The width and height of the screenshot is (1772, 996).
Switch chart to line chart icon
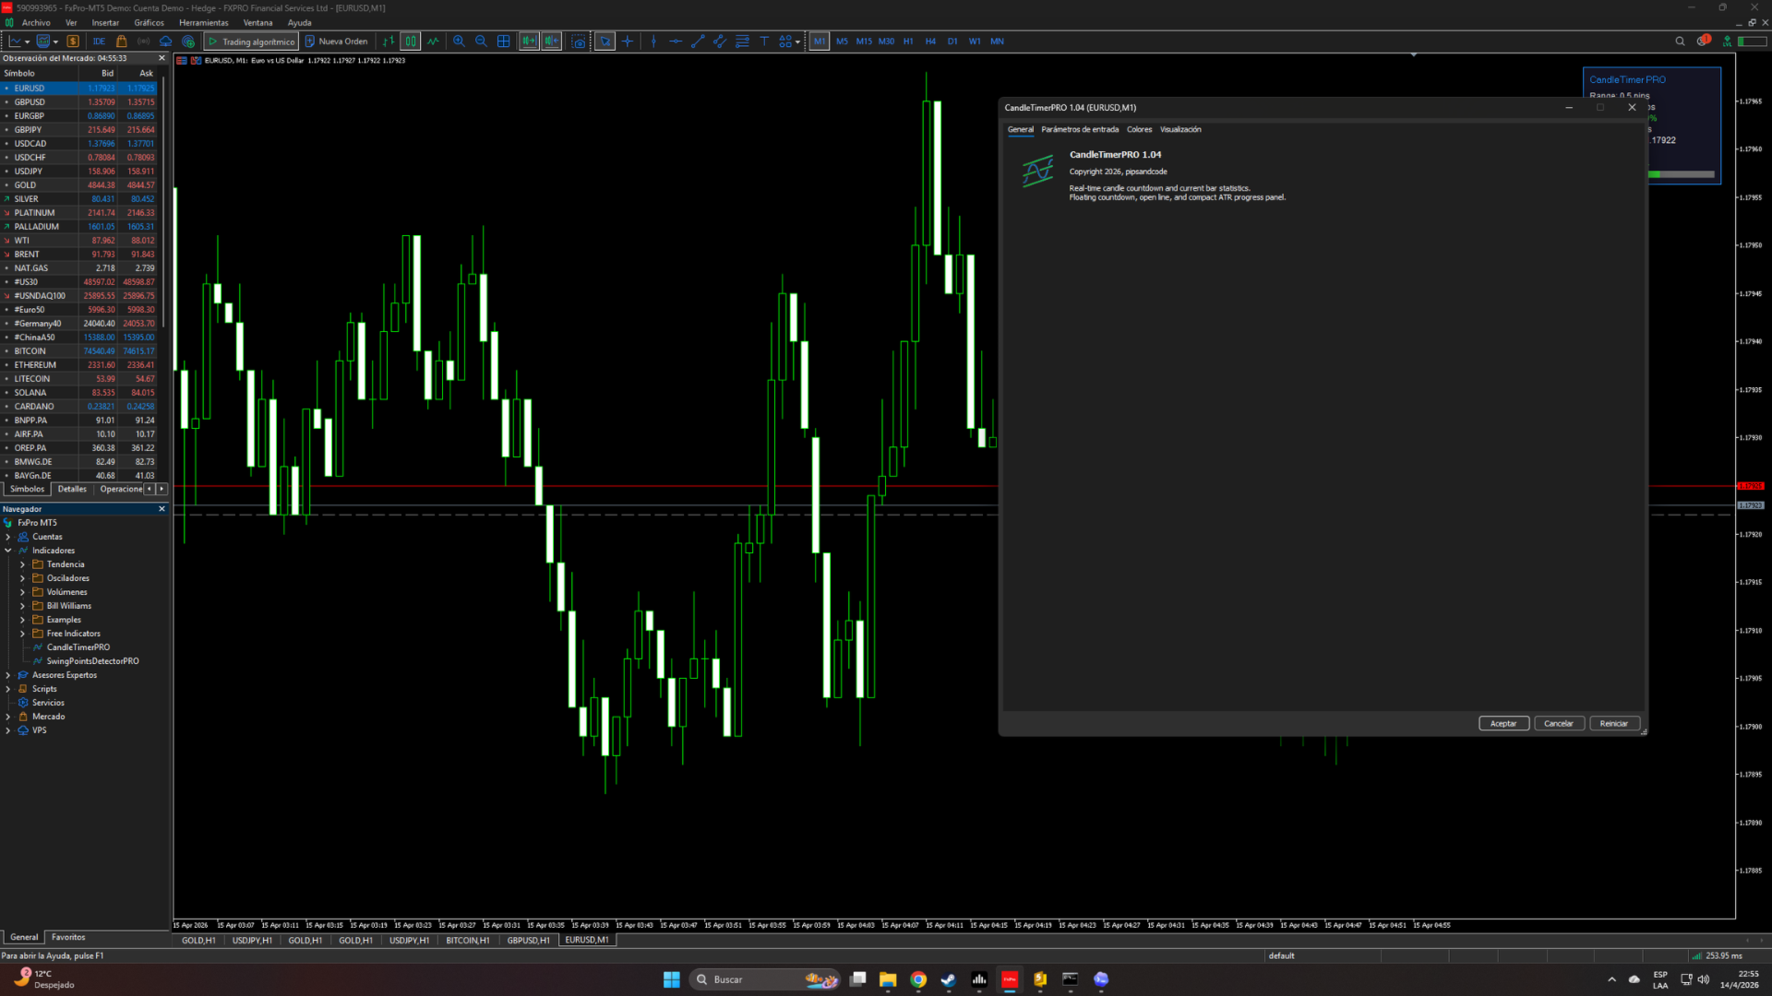click(x=433, y=41)
